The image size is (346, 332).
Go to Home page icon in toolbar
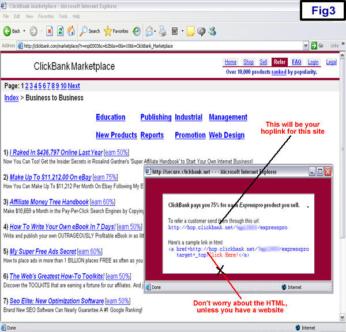click(71, 31)
